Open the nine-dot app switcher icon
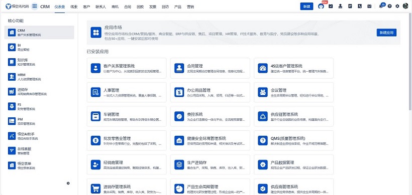 35,7
